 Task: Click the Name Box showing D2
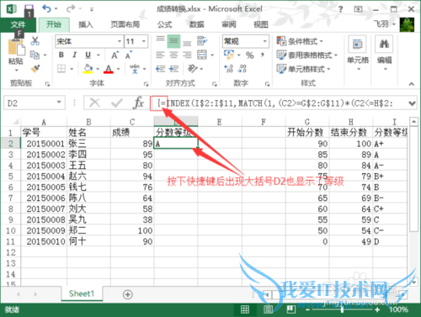(x=34, y=103)
